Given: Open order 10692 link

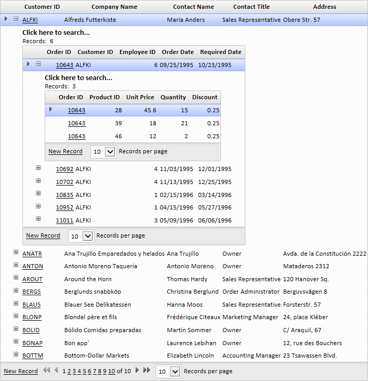Looking at the screenshot, I should [64, 169].
